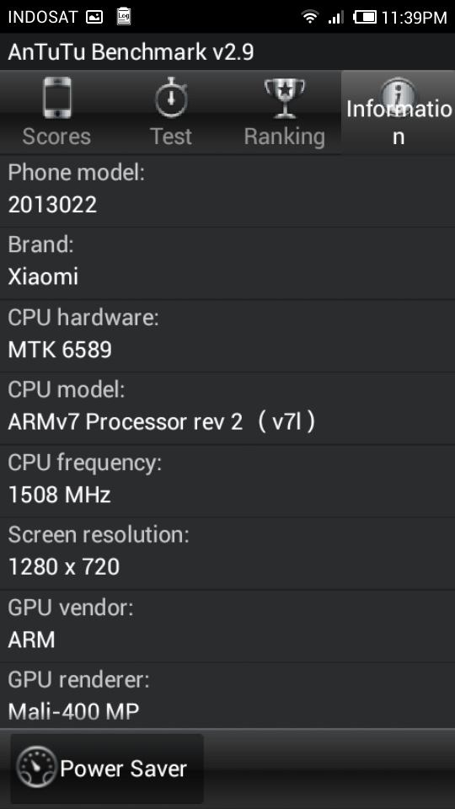Select the Ranking trophy icon
This screenshot has height=809, width=455.
coord(284,99)
